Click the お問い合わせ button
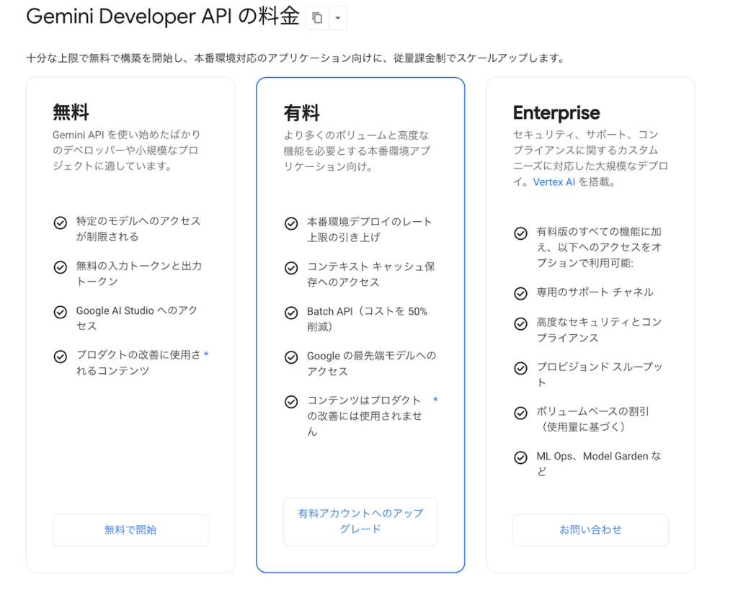Viewport: 738px width, 595px height. click(590, 529)
